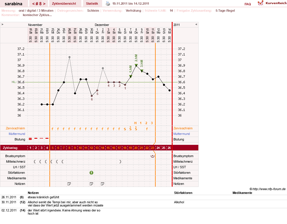
Task: Click the note text 'etwas kränklich gefühlt'
Action: click(x=43, y=197)
